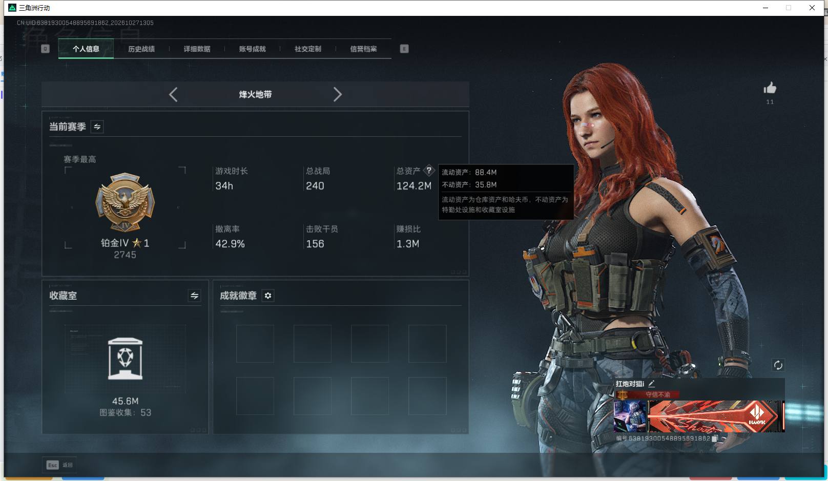Give a thumbs-up like to the profile

(770, 88)
